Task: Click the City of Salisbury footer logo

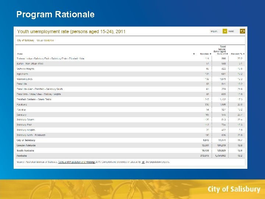Action: point(234,189)
